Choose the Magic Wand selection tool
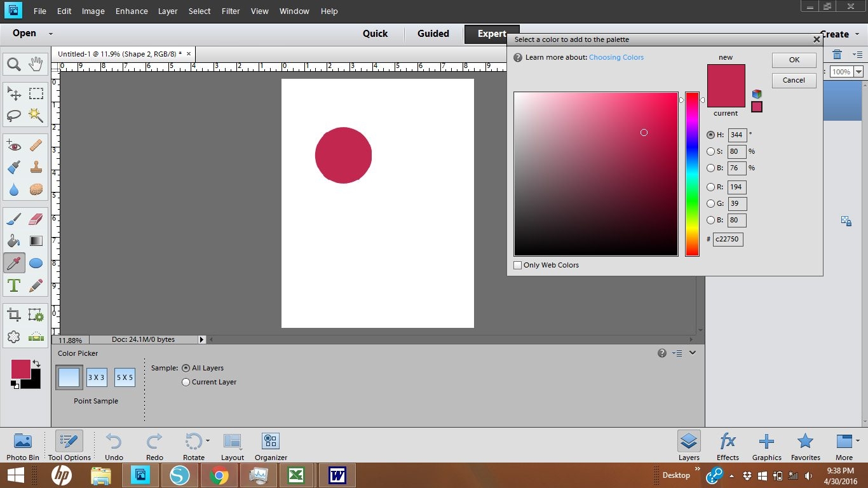 [36, 115]
